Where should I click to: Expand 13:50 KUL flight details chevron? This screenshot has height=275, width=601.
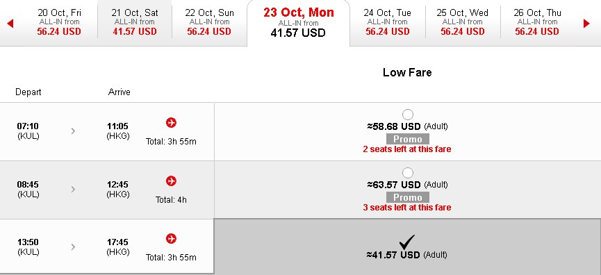tap(73, 247)
